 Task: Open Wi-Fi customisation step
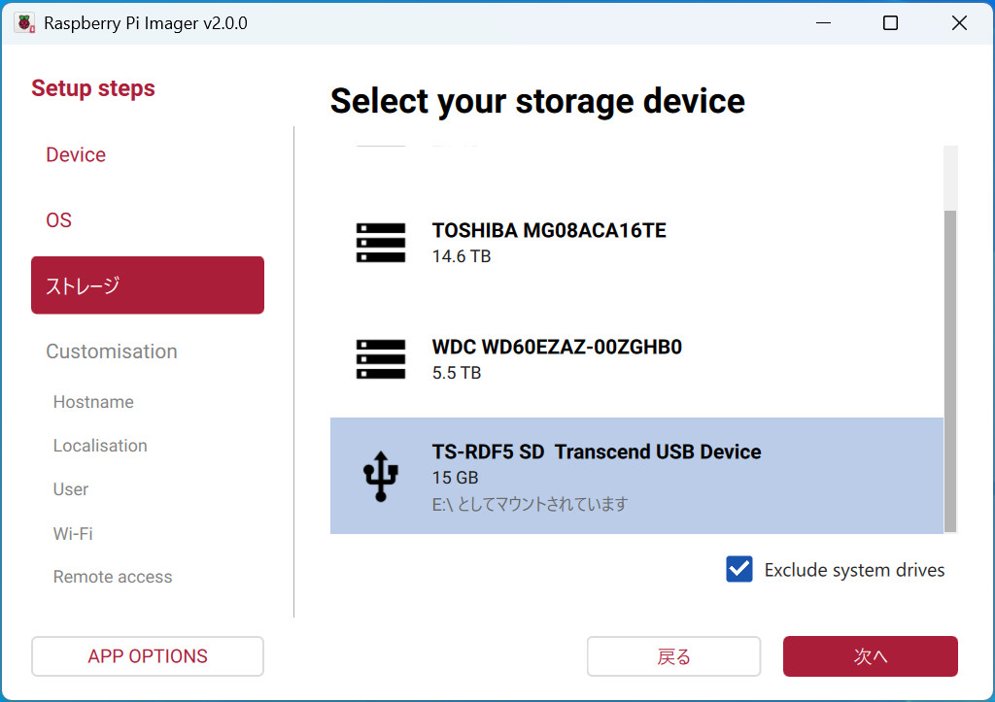click(x=73, y=533)
